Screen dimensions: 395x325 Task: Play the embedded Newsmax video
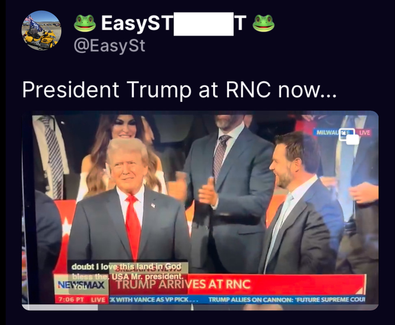(200, 210)
